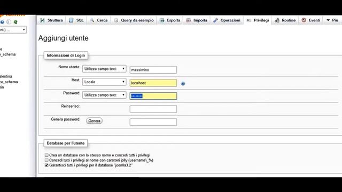Go to Query da esempio tab
The width and height of the screenshot is (342, 192).
(134, 20)
